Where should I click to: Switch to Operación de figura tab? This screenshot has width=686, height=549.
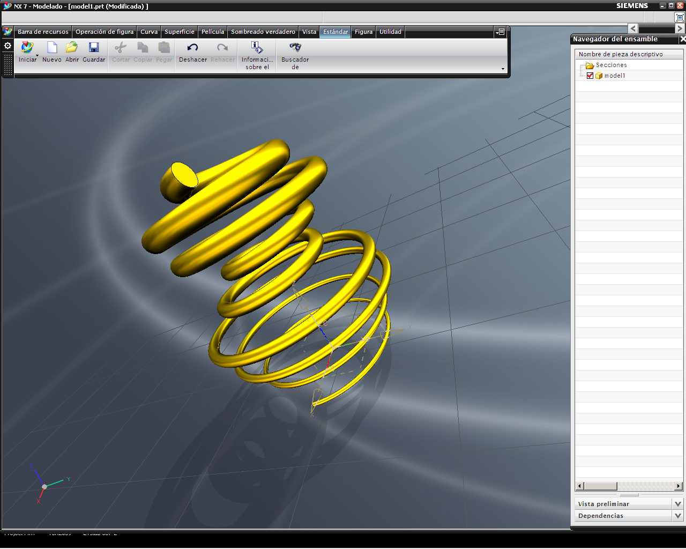tap(105, 32)
